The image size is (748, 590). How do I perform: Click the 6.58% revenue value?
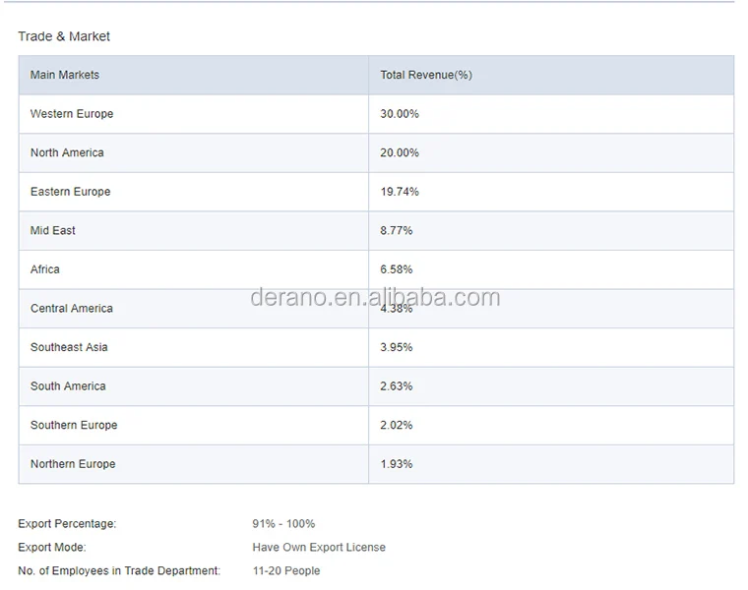pyautogui.click(x=397, y=269)
